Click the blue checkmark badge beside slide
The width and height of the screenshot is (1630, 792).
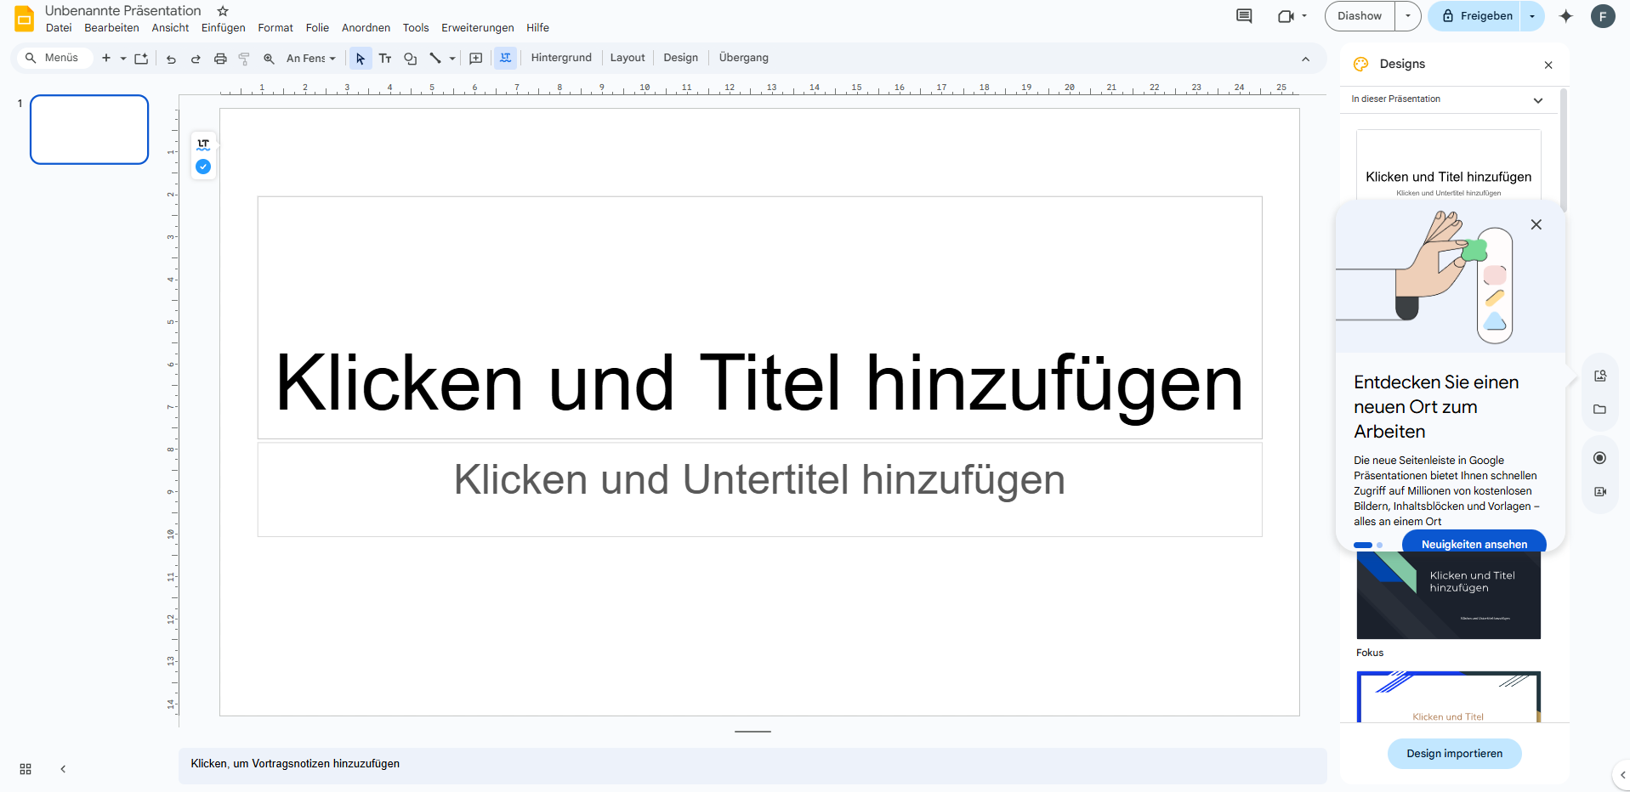click(203, 167)
